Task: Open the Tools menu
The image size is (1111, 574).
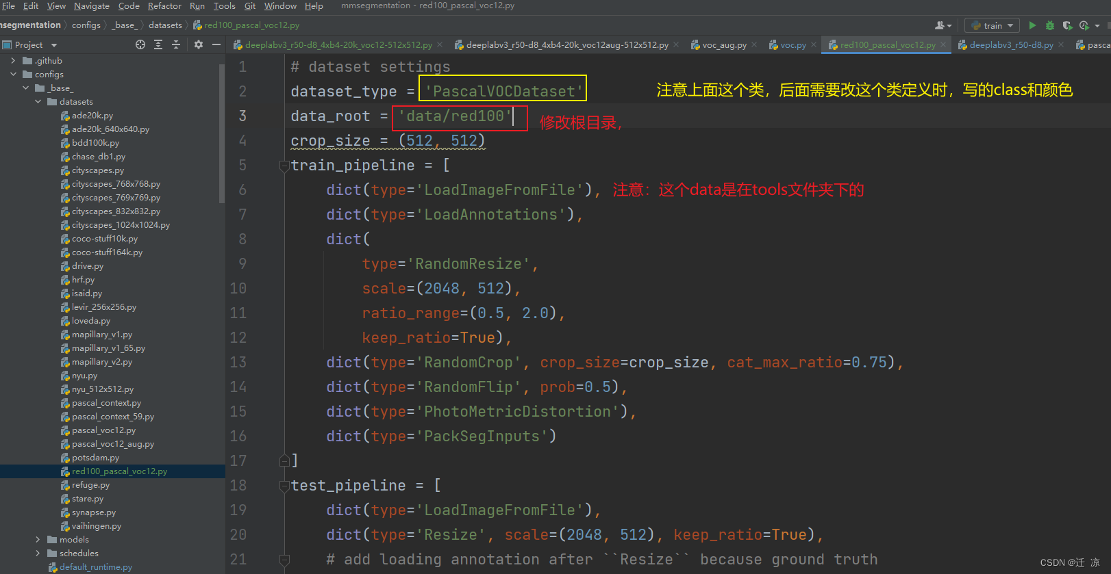Action: [x=224, y=6]
